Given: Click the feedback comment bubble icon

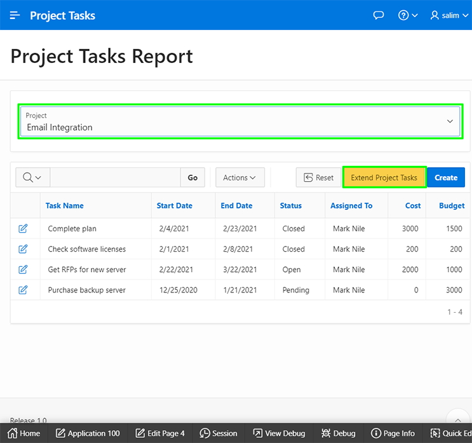Looking at the screenshot, I should 379,15.
